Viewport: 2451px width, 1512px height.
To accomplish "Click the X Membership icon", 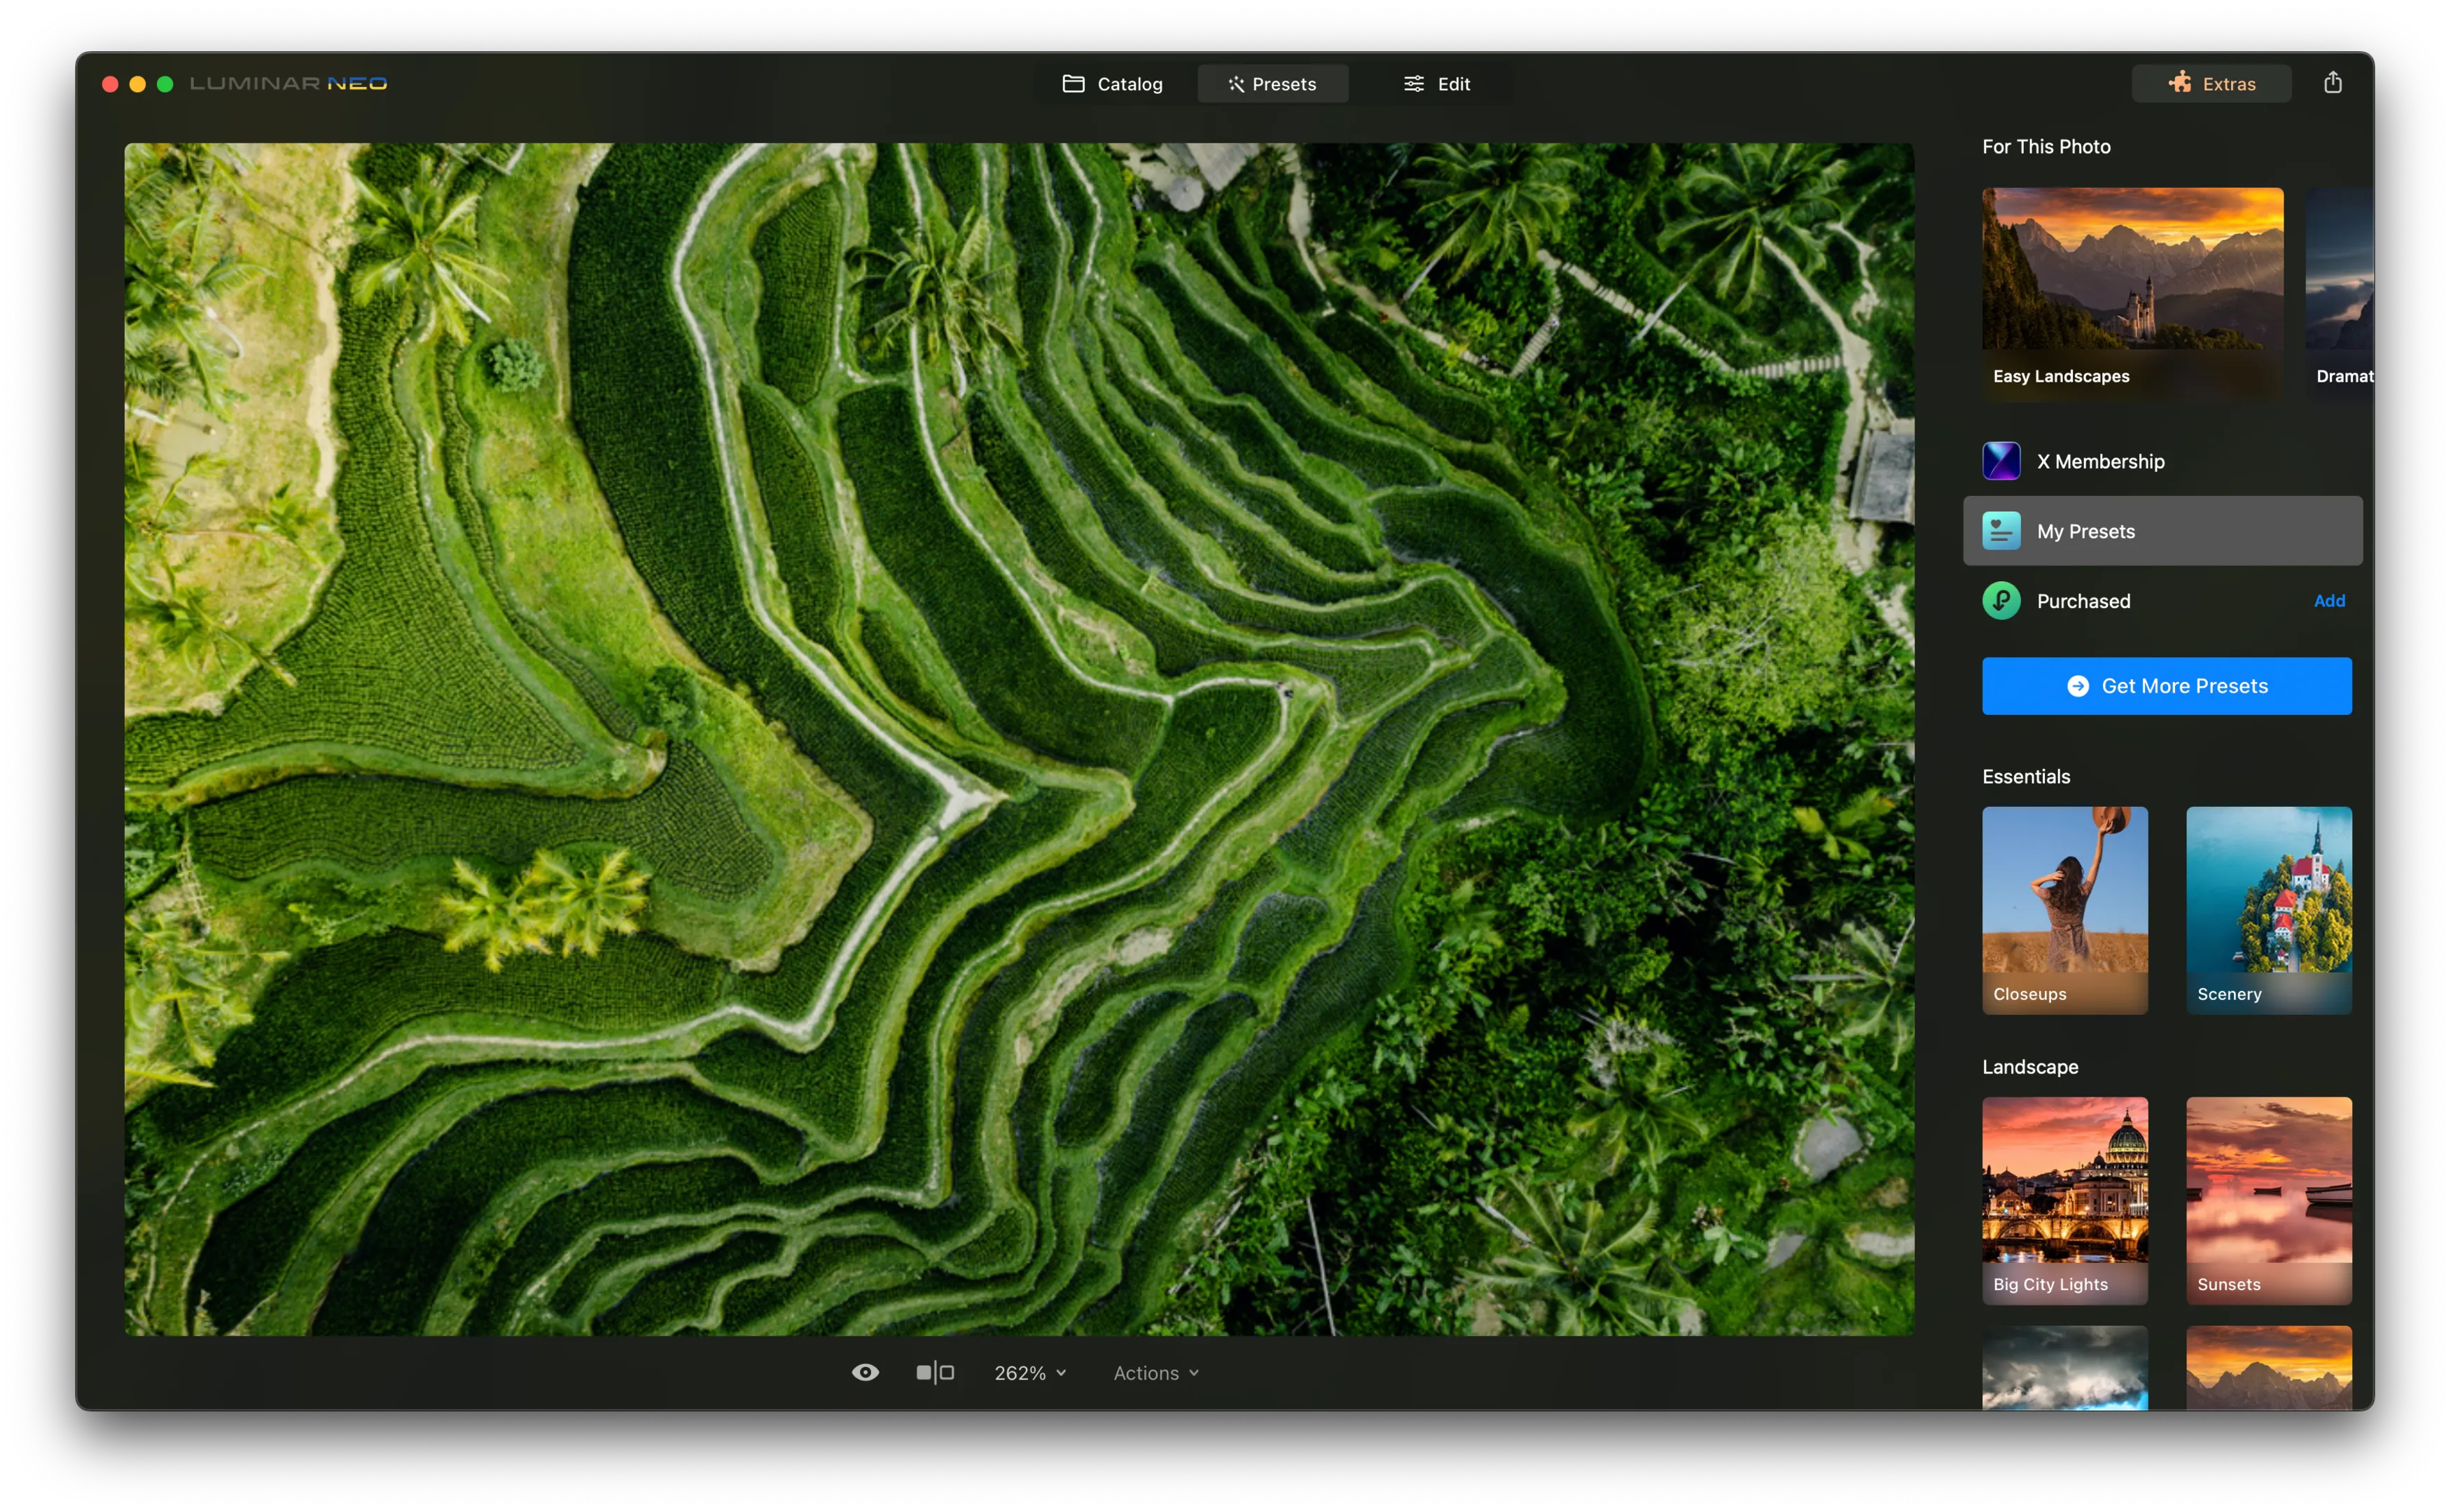I will click(x=2001, y=461).
